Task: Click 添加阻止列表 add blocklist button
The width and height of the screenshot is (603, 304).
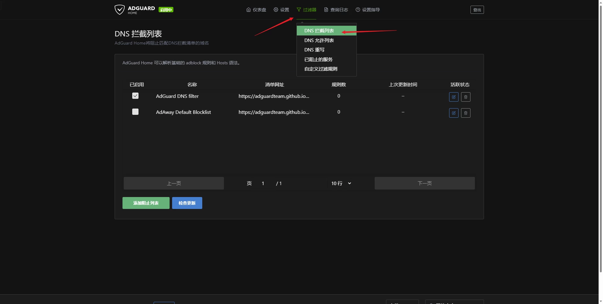Action: click(146, 203)
